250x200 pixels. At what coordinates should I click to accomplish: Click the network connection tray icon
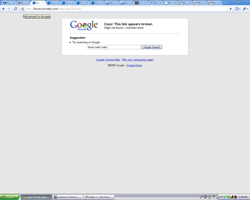[x=225, y=197]
